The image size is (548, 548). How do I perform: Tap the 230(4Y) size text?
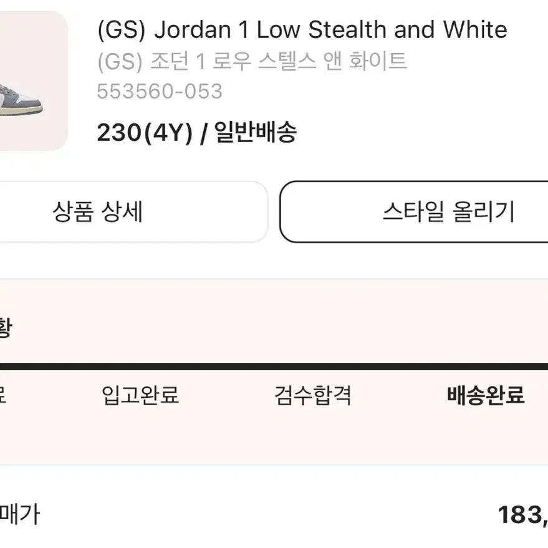click(x=145, y=133)
